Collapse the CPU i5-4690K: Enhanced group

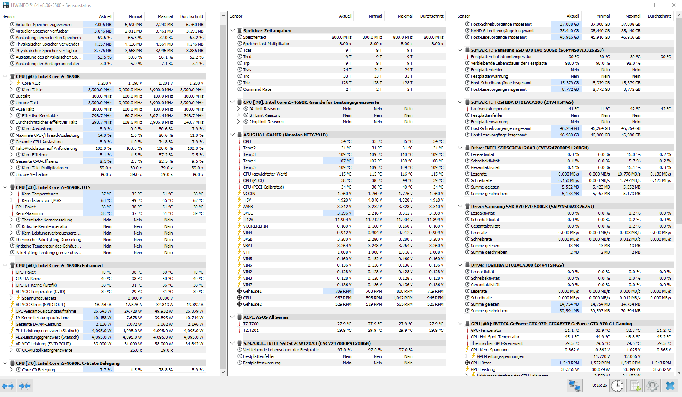click(5, 266)
